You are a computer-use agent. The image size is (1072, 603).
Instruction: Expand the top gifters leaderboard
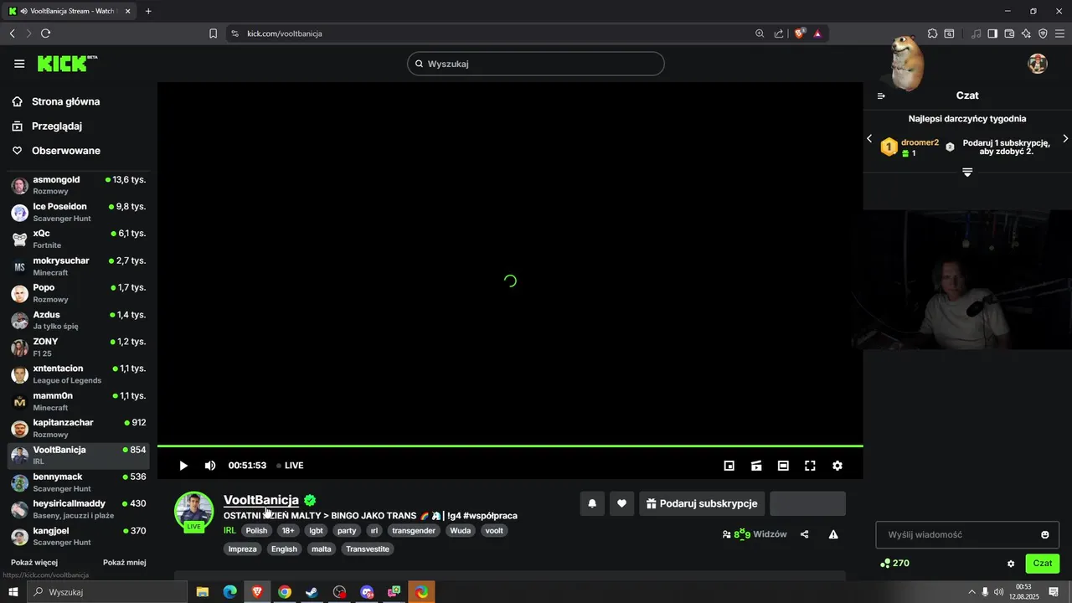tap(967, 172)
